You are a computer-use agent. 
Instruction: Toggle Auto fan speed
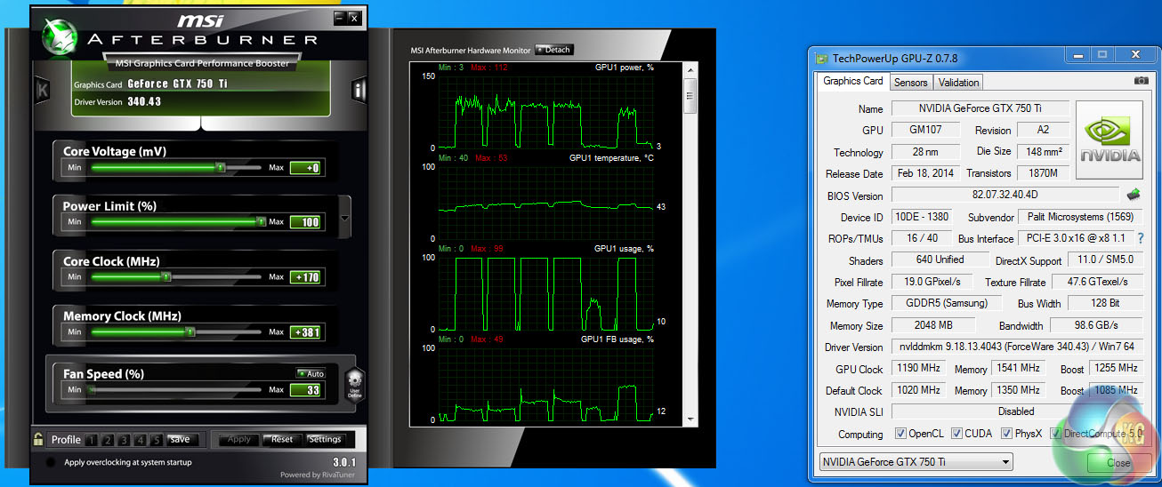tap(311, 373)
